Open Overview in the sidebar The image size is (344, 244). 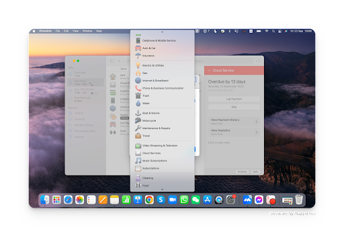tap(86, 74)
